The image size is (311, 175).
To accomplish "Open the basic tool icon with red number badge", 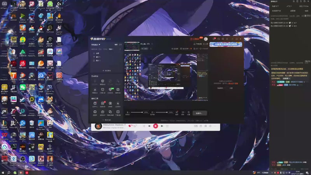I will [103, 103].
